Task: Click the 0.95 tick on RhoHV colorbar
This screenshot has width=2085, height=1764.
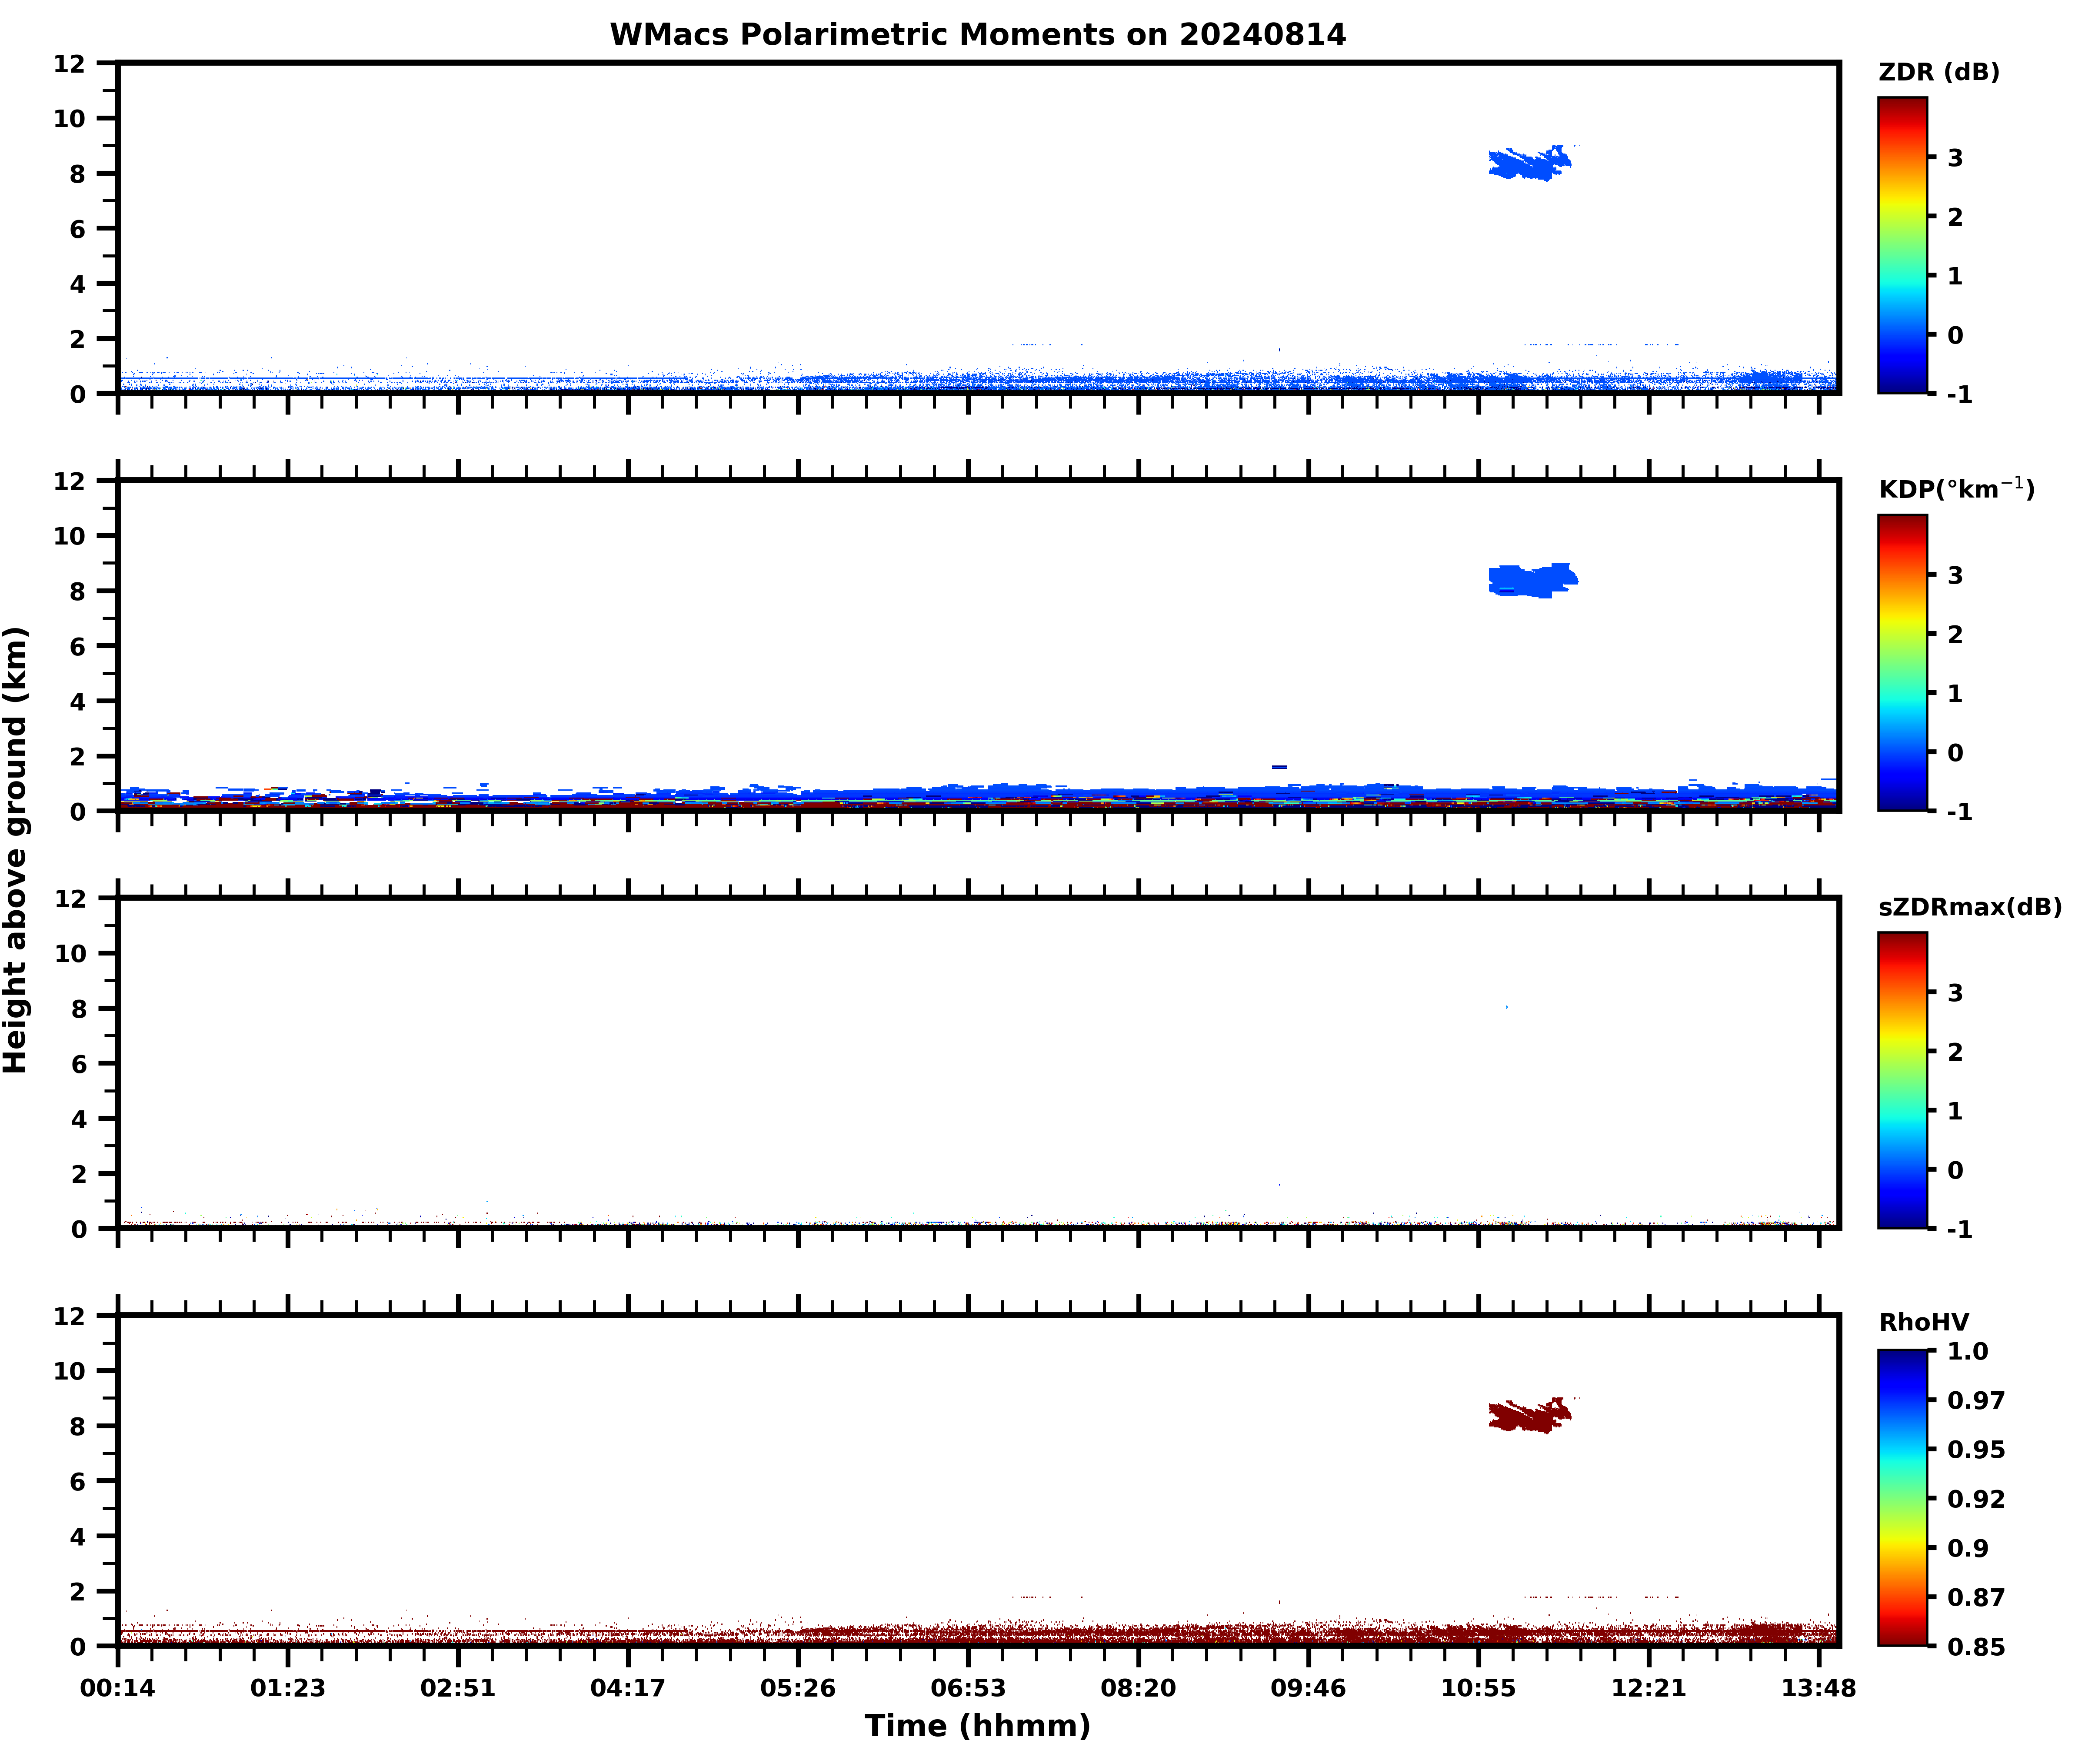Action: [x=1975, y=1450]
